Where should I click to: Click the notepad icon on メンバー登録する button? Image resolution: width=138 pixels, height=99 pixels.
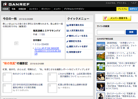click(105, 18)
